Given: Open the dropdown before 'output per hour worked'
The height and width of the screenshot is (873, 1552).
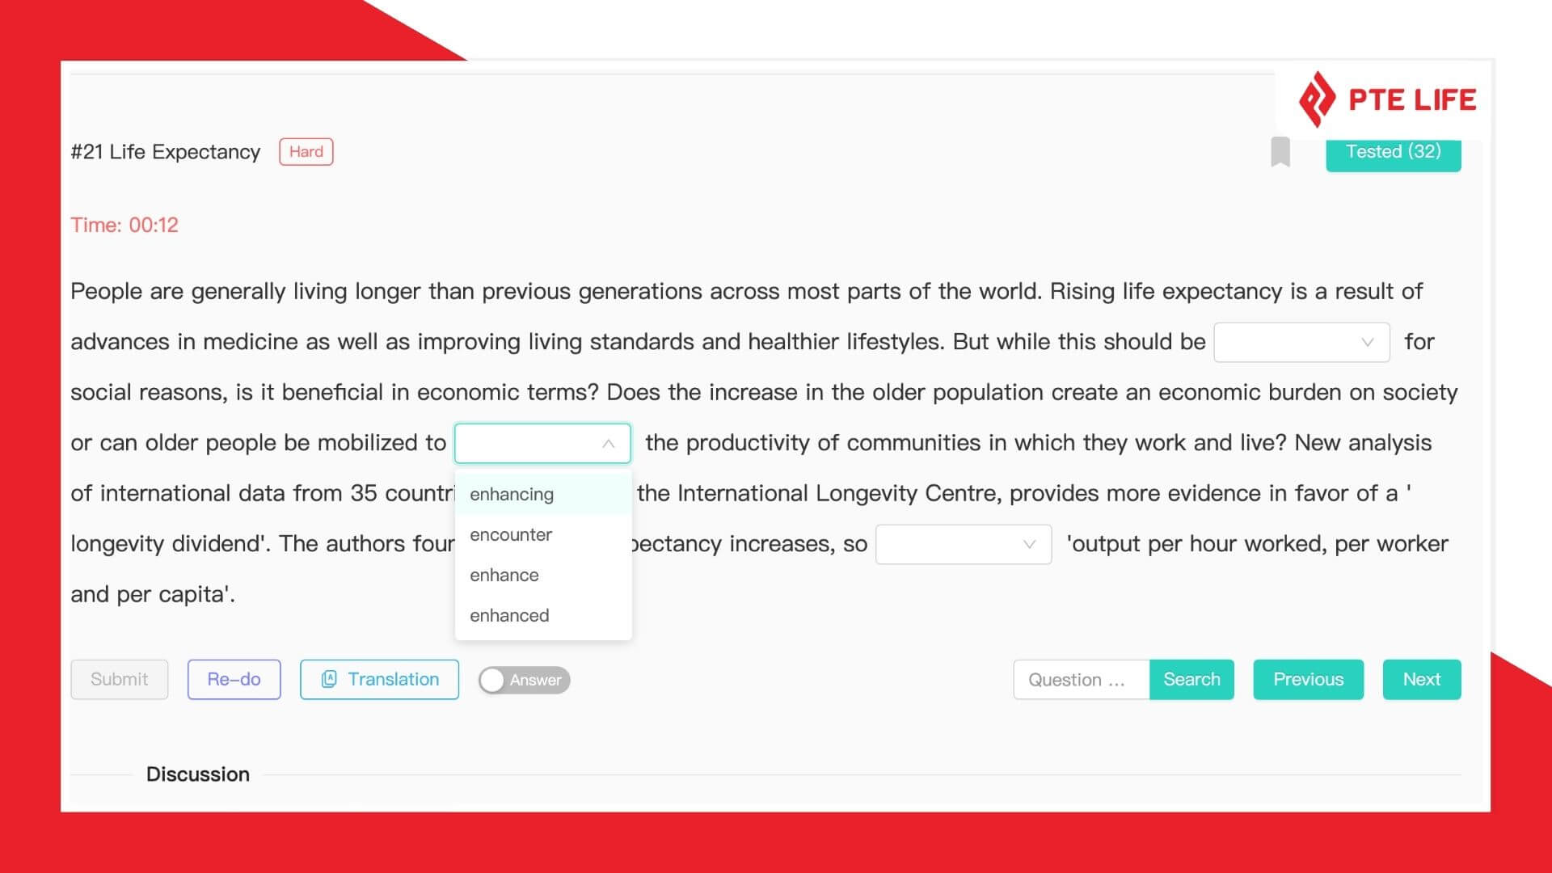Looking at the screenshot, I should coord(964,544).
